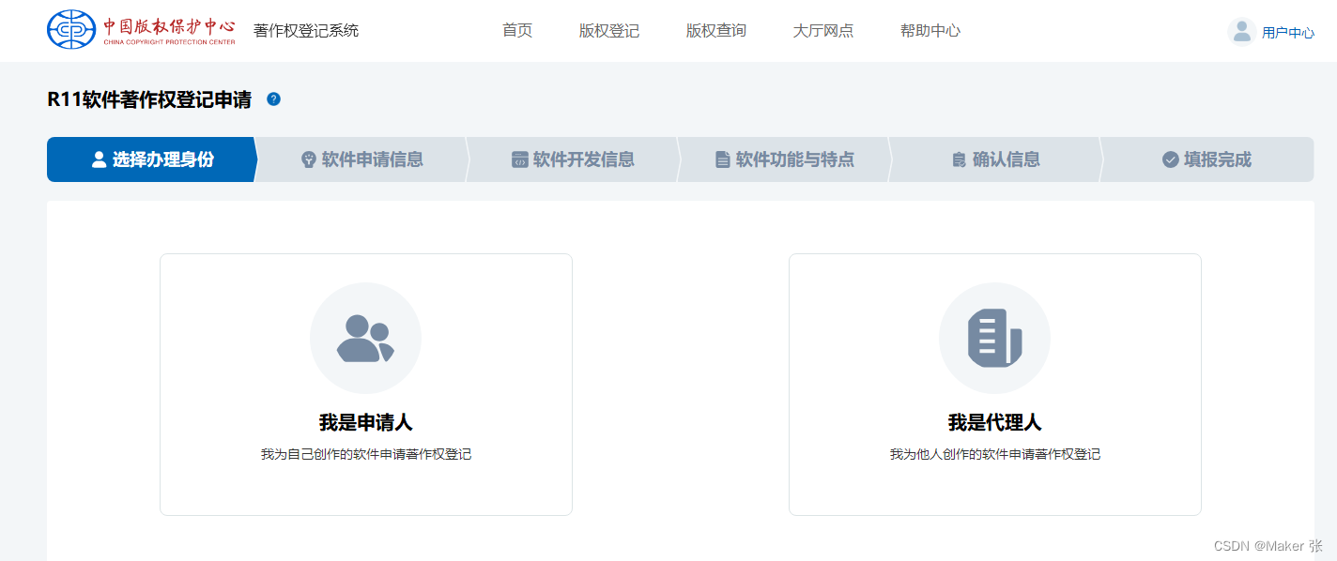Click the user avatar icon
1337x561 pixels.
point(1241,32)
